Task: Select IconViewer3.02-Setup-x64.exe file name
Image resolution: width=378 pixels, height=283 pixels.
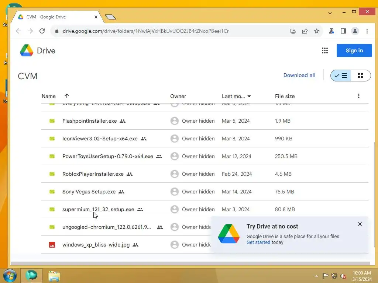Action: (x=100, y=139)
